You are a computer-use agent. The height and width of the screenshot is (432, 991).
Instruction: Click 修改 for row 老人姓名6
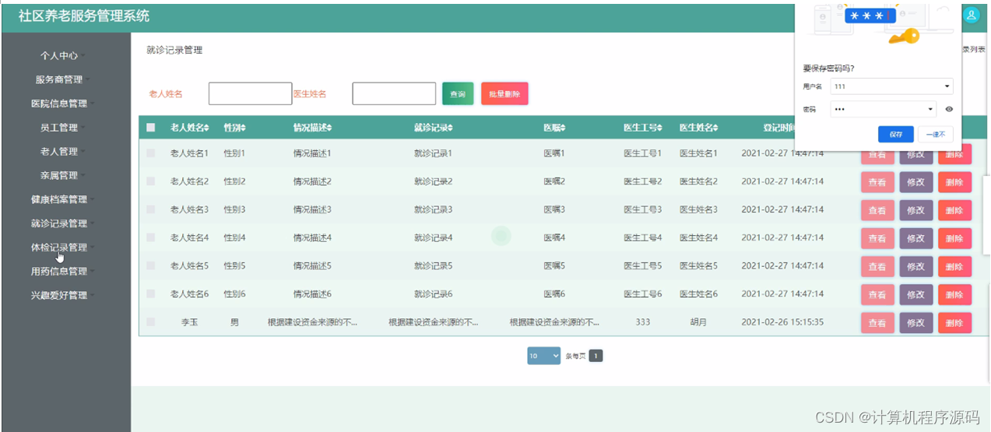point(916,294)
